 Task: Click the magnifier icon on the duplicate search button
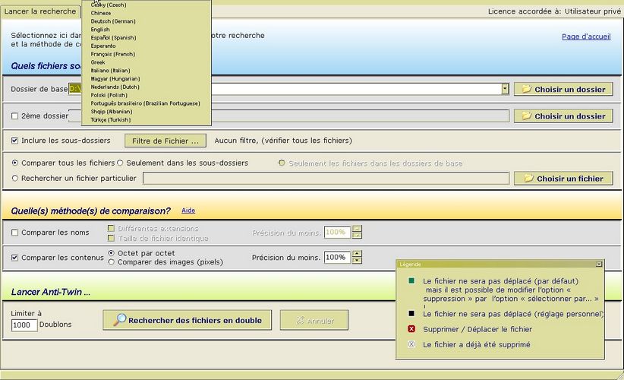[119, 320]
